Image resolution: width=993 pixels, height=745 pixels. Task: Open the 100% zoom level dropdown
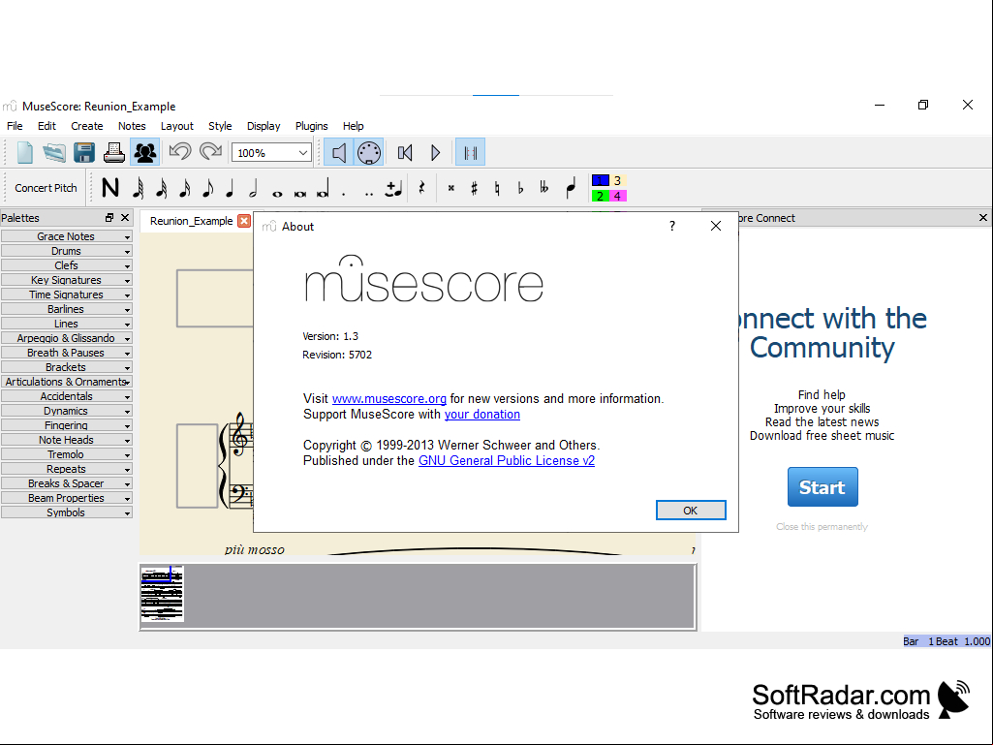271,153
